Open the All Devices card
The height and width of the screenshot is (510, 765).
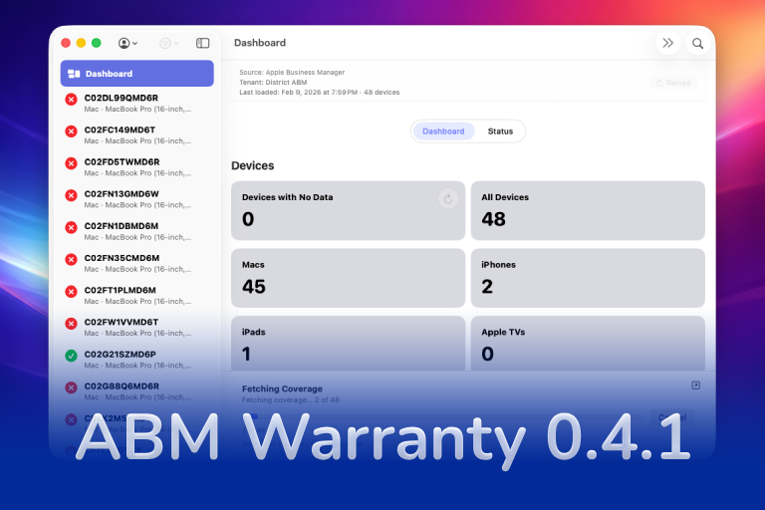pos(588,211)
